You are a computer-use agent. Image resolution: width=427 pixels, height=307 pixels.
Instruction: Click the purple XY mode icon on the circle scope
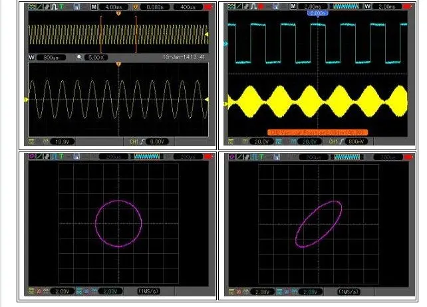pyautogui.click(x=32, y=157)
